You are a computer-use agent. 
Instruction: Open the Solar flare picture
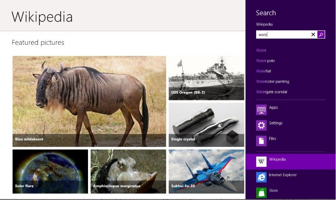pyautogui.click(x=50, y=171)
